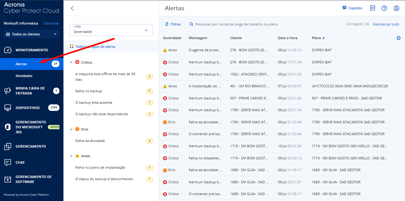Open Gerenciamento do Microsoft 365 section
The height and width of the screenshot is (201, 405).
pyautogui.click(x=31, y=127)
